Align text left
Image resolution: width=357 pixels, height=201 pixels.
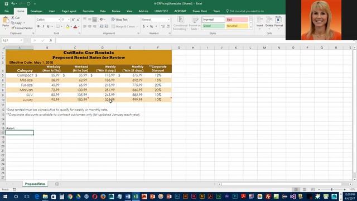85,26
